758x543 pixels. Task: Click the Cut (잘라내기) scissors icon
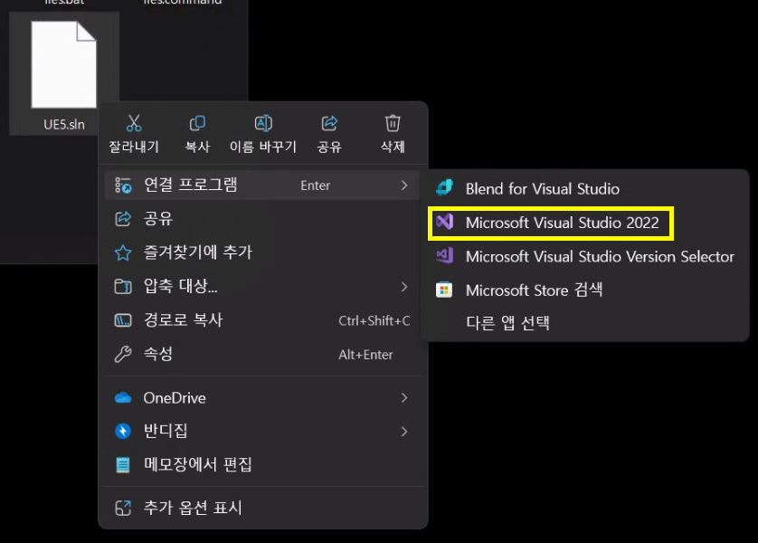coord(134,123)
